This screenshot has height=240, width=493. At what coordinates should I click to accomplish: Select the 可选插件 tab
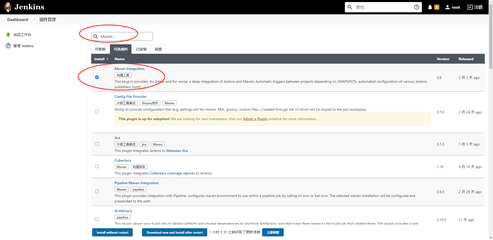121,49
